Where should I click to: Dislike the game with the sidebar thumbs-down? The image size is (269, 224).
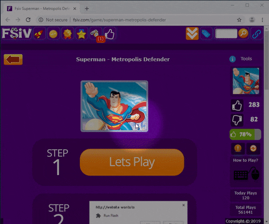[x=237, y=120]
